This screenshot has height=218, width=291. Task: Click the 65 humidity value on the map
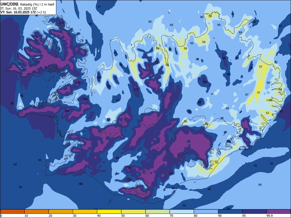207,124
